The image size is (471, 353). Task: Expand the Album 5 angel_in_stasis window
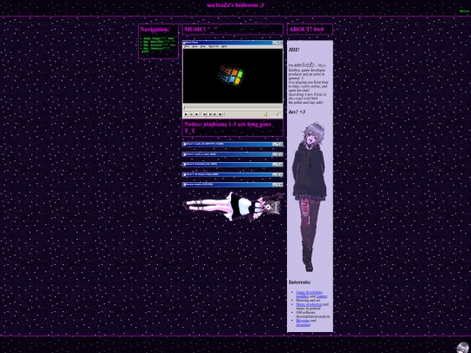(277, 154)
